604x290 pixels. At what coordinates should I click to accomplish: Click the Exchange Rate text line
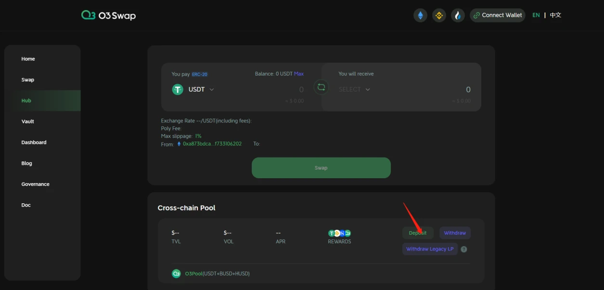point(206,121)
